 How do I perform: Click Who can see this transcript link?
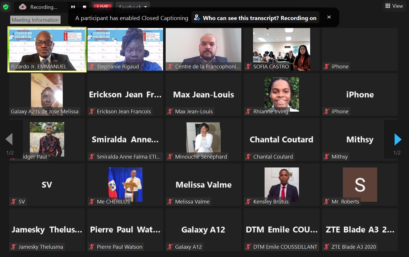[255, 18]
